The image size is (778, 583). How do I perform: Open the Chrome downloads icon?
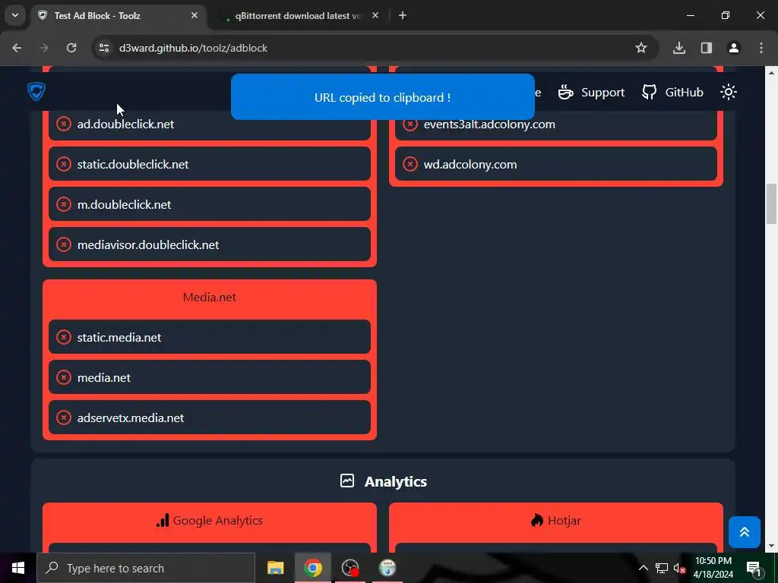pyautogui.click(x=679, y=48)
